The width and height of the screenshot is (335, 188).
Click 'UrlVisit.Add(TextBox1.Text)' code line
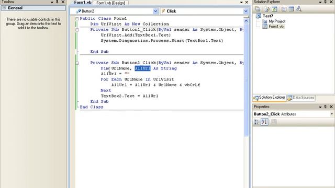click(136, 35)
